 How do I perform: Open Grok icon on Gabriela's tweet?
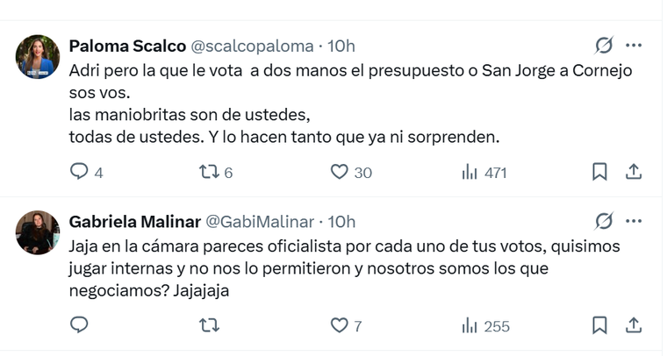pyautogui.click(x=604, y=221)
